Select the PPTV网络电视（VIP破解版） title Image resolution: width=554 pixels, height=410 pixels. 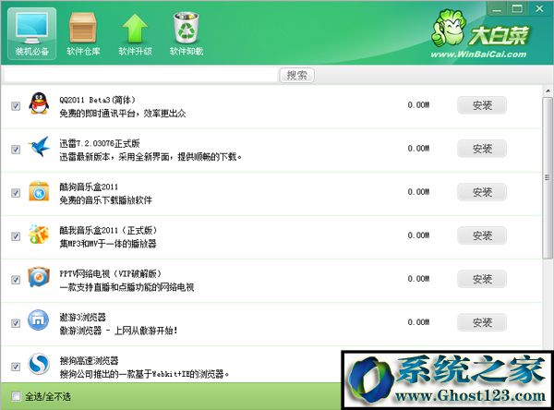(x=111, y=274)
